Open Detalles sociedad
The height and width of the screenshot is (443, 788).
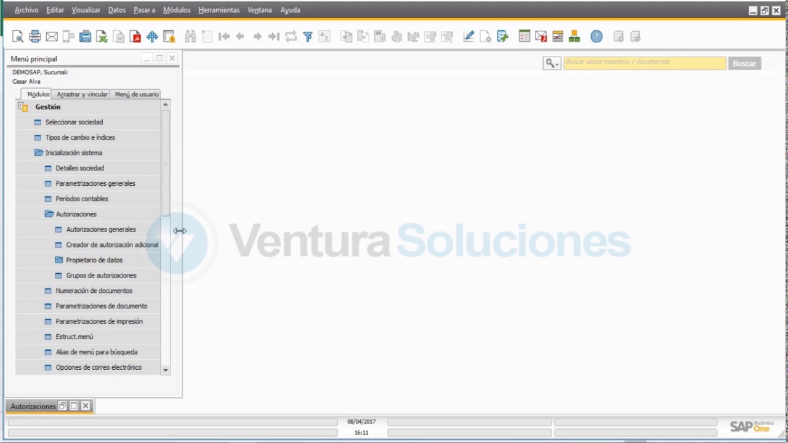(79, 168)
